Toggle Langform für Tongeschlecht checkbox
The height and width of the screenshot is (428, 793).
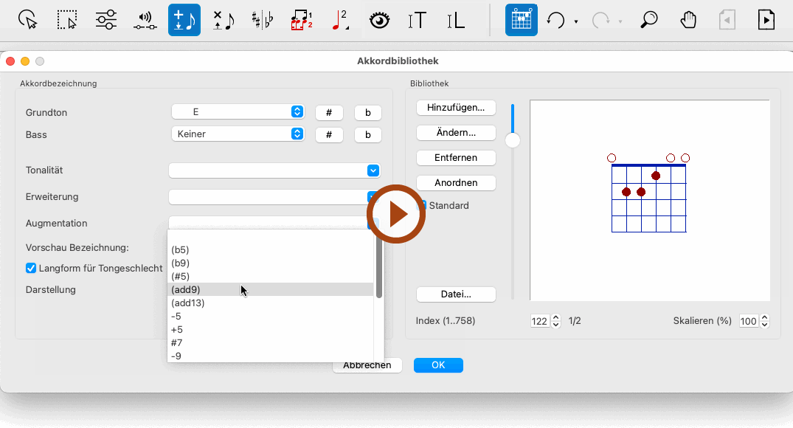click(x=31, y=268)
